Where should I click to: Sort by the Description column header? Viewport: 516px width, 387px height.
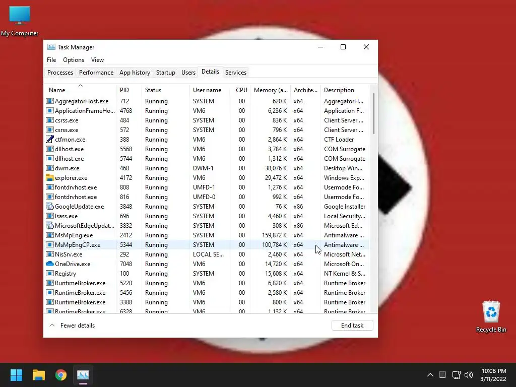pyautogui.click(x=345, y=90)
